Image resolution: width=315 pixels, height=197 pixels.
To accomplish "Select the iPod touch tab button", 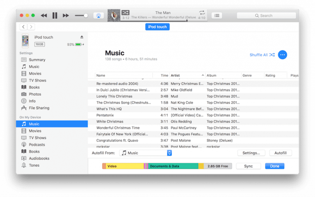I will pyautogui.click(x=157, y=27).
